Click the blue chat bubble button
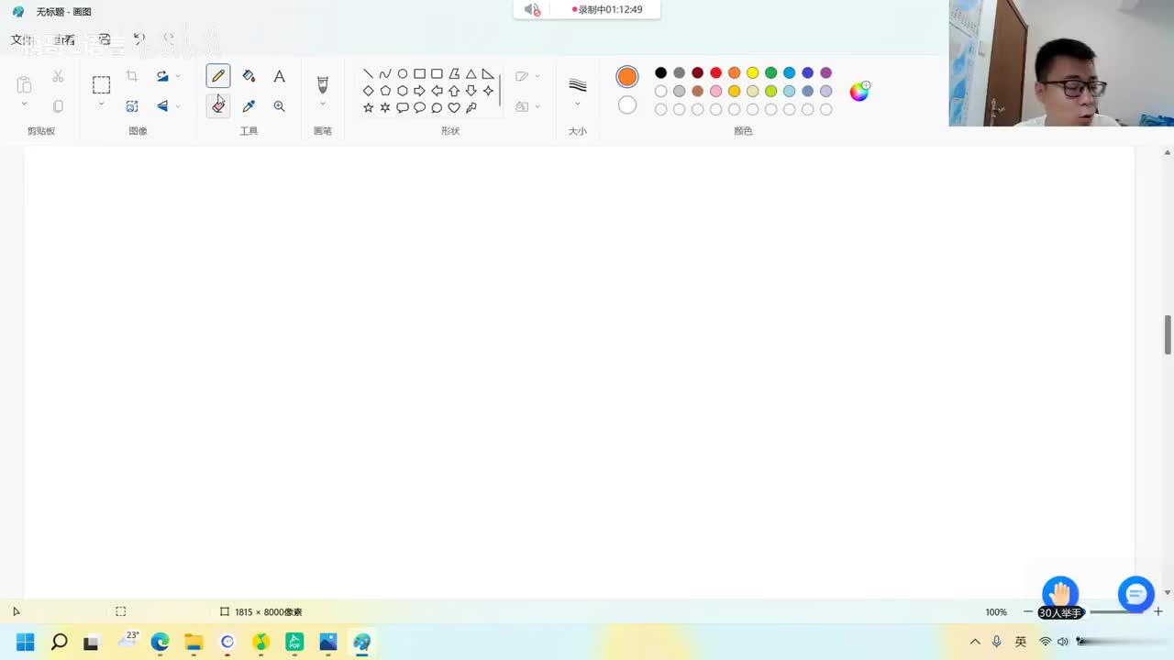Screen dimensions: 1174x660 (1135, 595)
